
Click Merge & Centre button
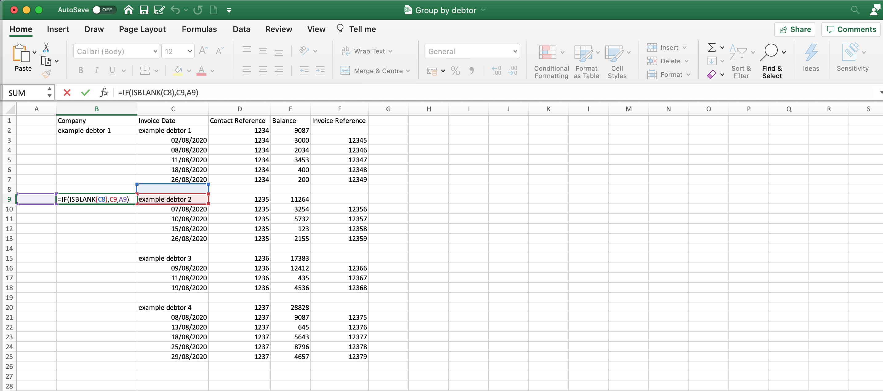372,71
